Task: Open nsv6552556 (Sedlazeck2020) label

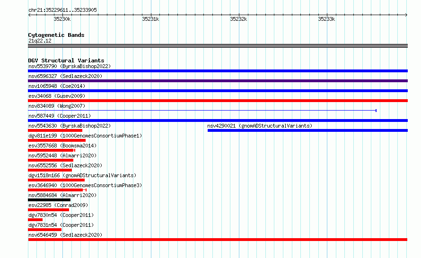Action: click(65, 165)
